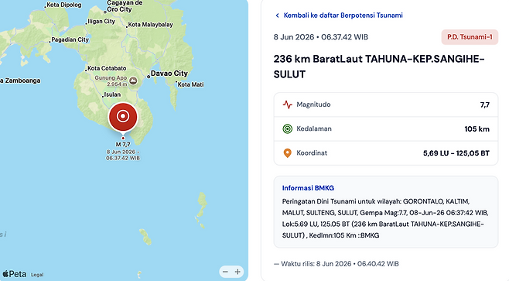Click the P.D. Tsunami-1 status badge

tap(470, 36)
